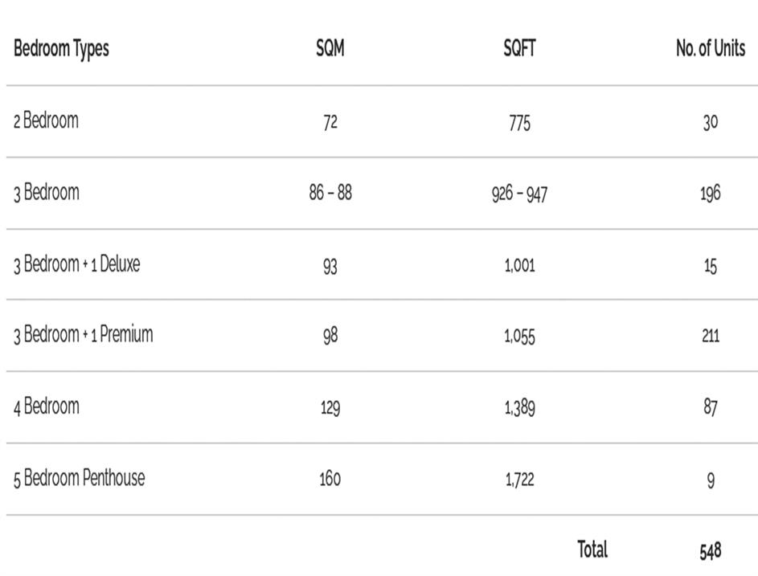Select the 548 total units value
The width and height of the screenshot is (758, 576).
(x=710, y=551)
